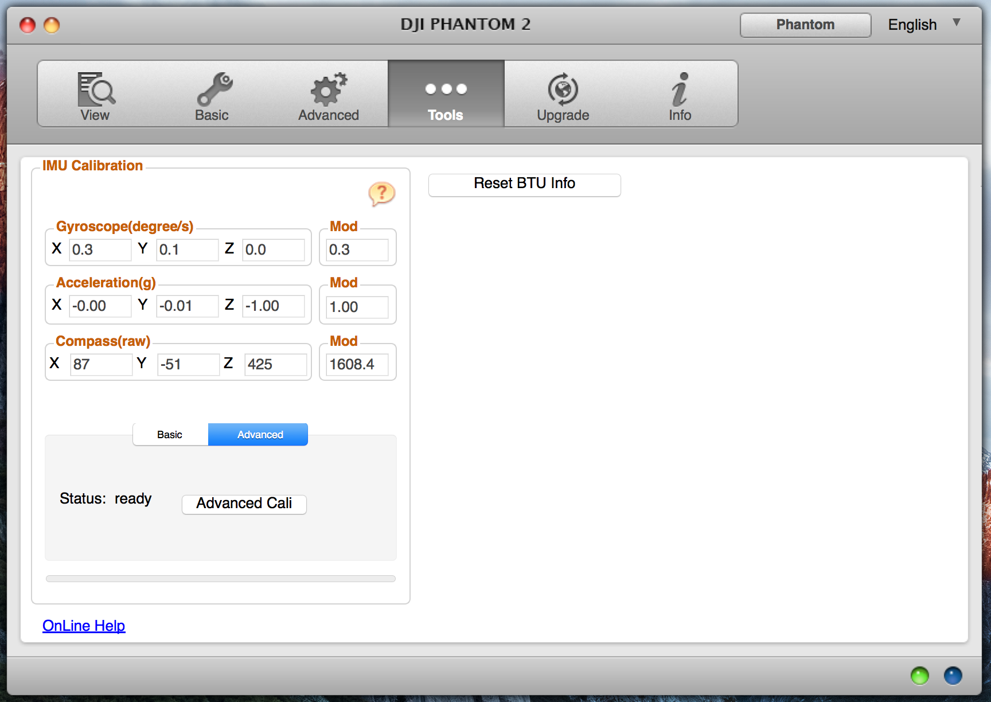Click the IMU Calibration heading
The height and width of the screenshot is (702, 991).
tap(92, 166)
